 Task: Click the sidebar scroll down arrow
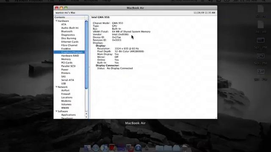86,117
